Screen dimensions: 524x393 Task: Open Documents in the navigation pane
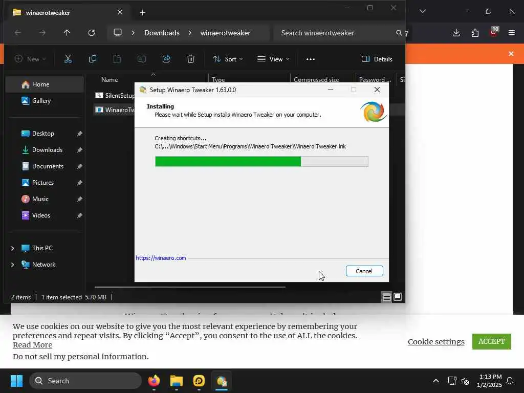point(44,166)
